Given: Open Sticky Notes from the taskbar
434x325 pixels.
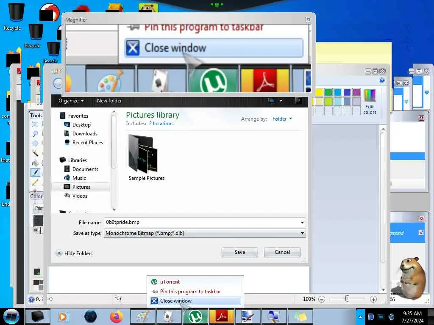Looking at the screenshot, I should coord(300,317).
